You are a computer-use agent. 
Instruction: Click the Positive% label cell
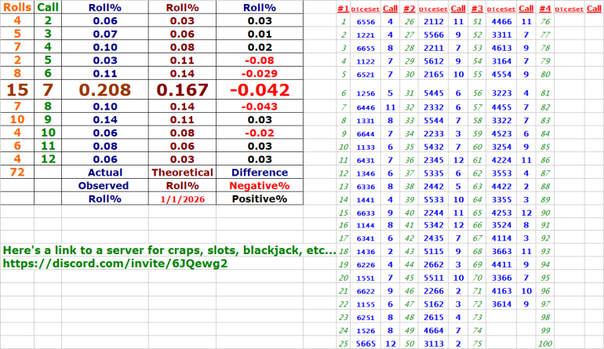259,199
